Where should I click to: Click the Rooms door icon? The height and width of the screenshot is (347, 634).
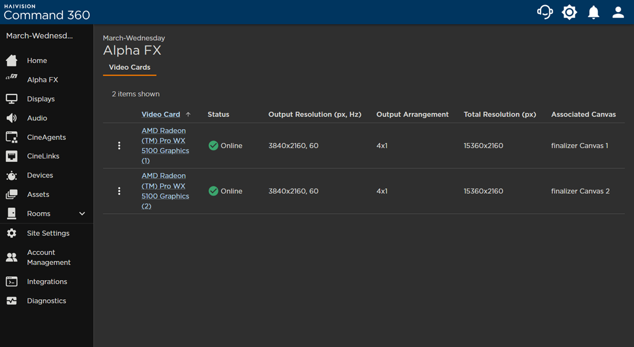coord(12,213)
